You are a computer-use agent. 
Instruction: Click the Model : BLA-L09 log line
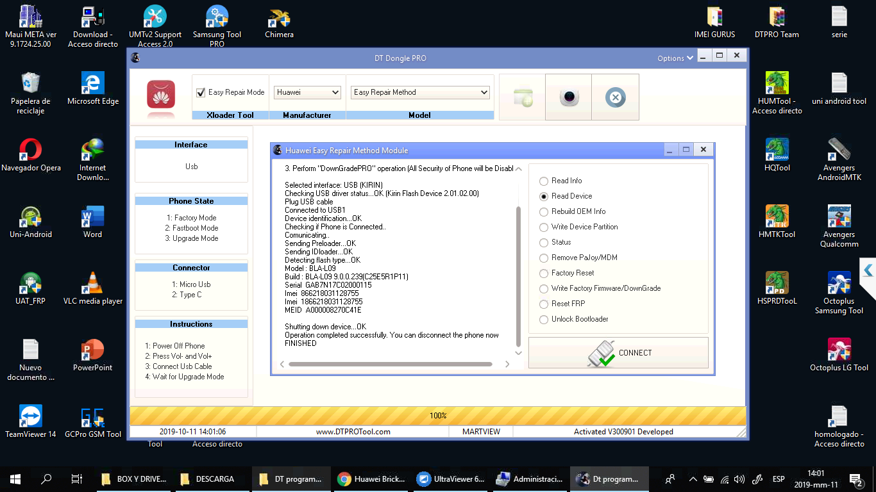click(x=310, y=268)
